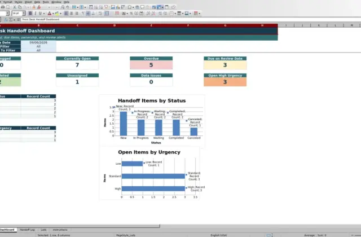Click the Open High Urgency value 3 cell
The height and width of the screenshot is (237, 361).
pos(225,82)
